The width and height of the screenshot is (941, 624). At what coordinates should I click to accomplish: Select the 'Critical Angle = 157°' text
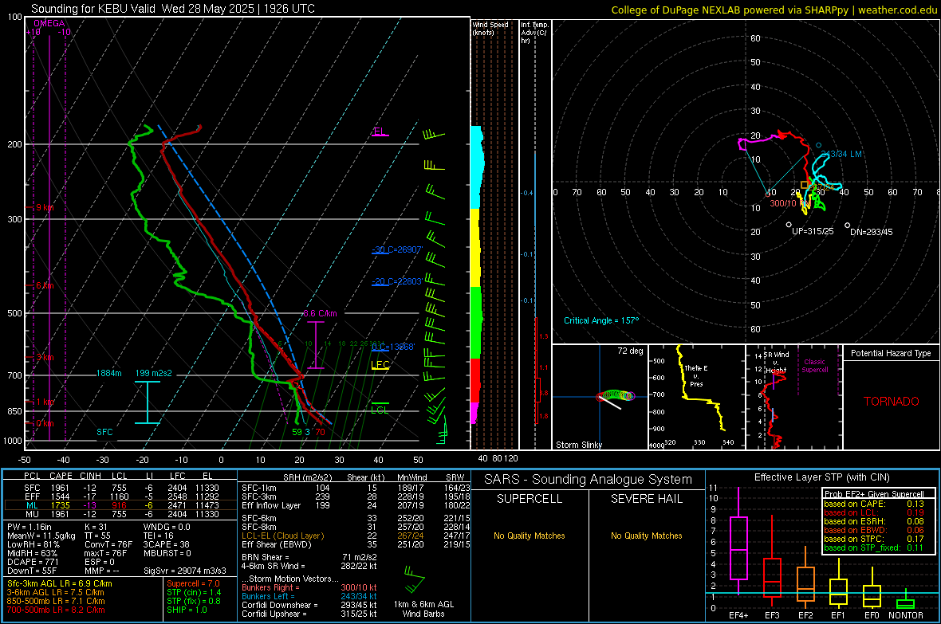point(601,321)
